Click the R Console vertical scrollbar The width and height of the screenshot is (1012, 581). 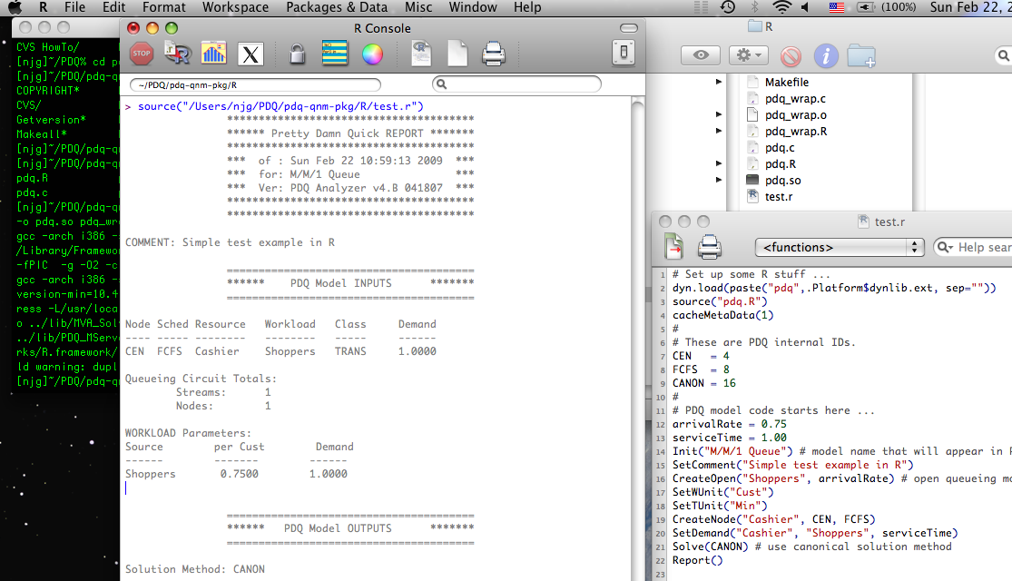638,339
